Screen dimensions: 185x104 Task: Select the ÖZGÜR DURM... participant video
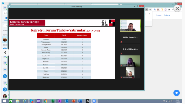coord(130,61)
